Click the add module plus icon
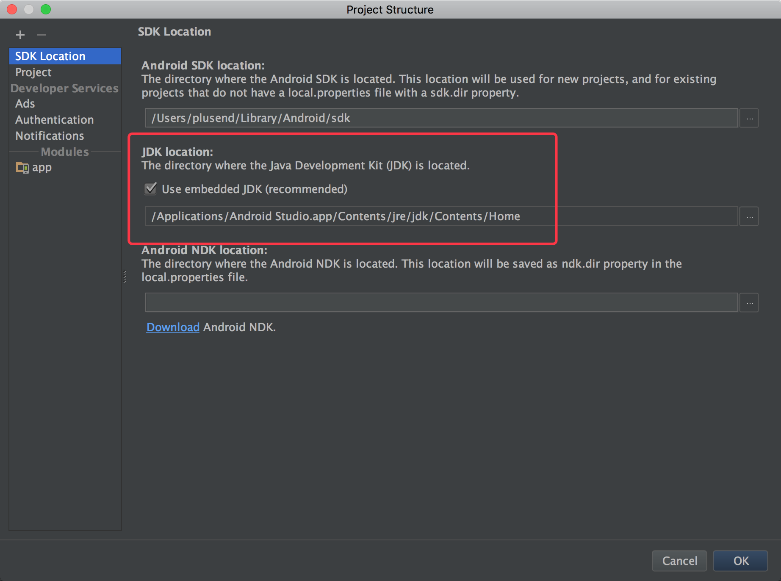The image size is (781, 581). 20,35
